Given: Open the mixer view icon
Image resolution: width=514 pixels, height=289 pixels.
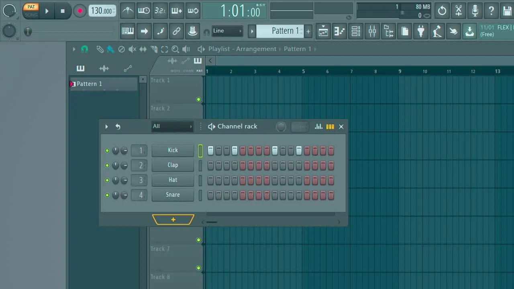Looking at the screenshot, I should (x=372, y=31).
